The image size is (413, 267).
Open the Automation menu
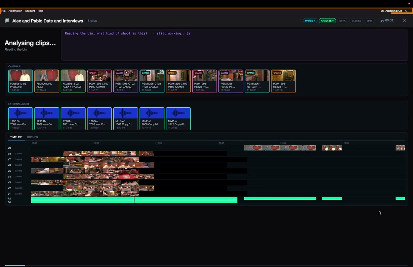click(15, 11)
